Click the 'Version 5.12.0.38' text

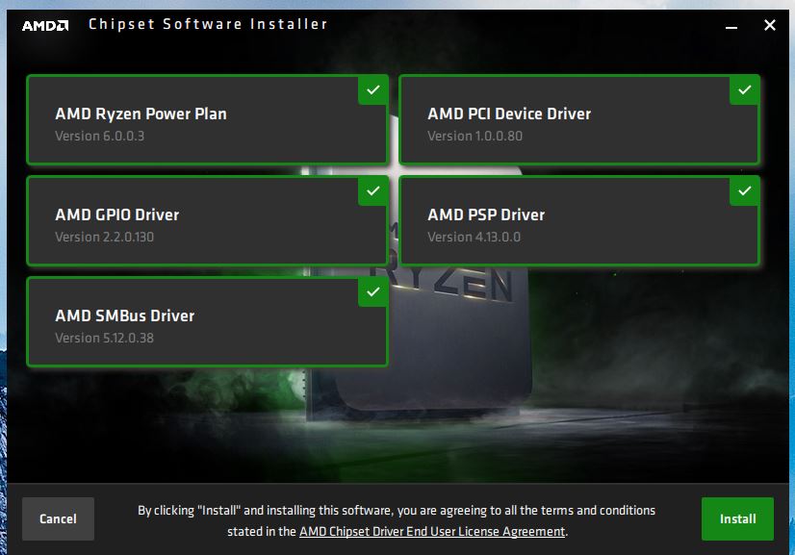click(x=105, y=338)
